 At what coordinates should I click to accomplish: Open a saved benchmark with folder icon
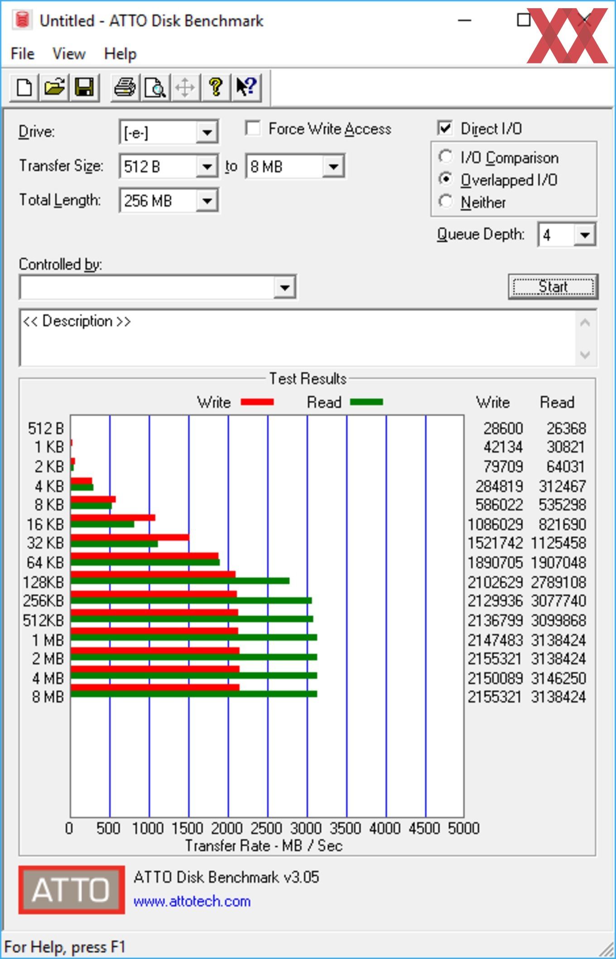click(54, 87)
